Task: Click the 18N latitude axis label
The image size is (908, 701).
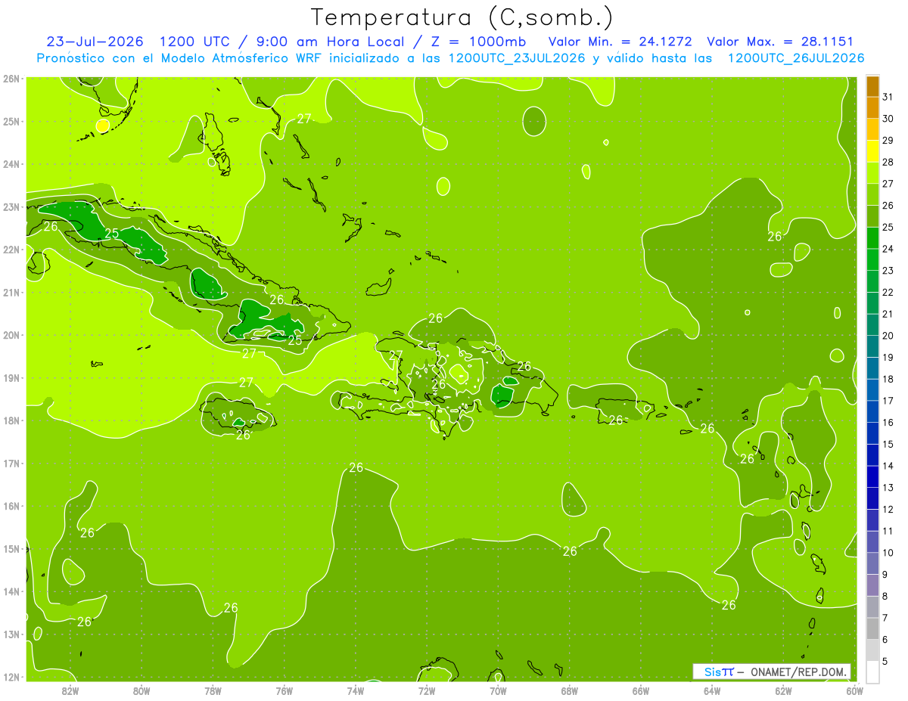Action: (11, 420)
